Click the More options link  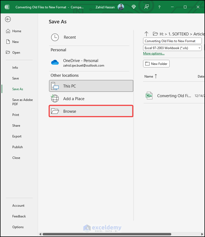(154, 53)
